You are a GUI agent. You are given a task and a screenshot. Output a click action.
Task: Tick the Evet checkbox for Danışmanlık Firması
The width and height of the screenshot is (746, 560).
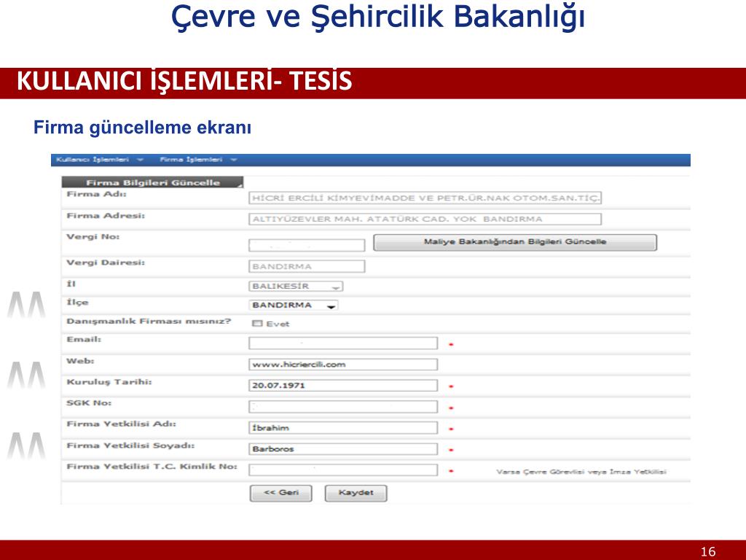point(257,323)
